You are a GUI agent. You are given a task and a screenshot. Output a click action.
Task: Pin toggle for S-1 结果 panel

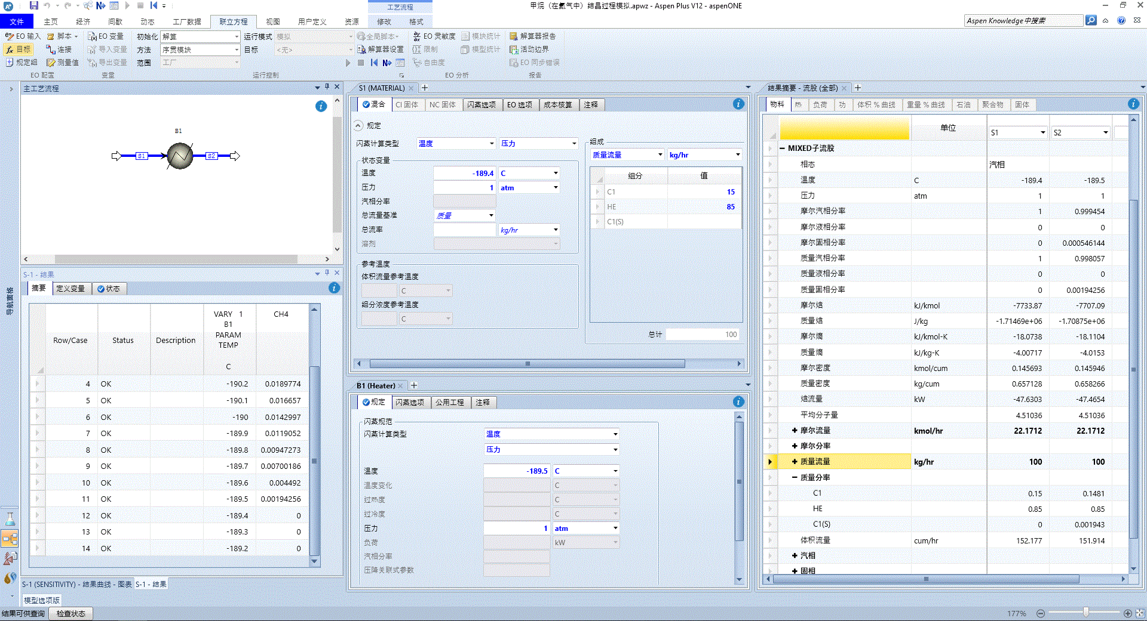point(327,273)
